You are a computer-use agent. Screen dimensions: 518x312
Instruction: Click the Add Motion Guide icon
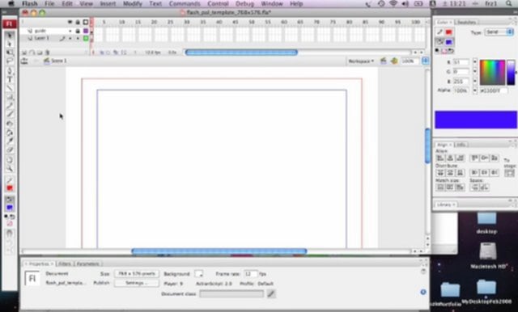click(32, 53)
